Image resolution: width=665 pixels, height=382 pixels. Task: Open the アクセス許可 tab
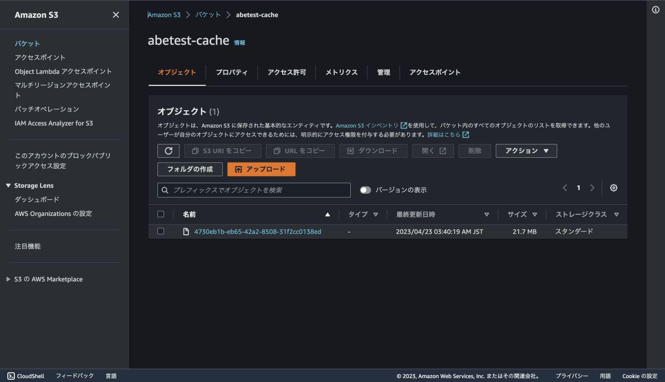tap(287, 73)
